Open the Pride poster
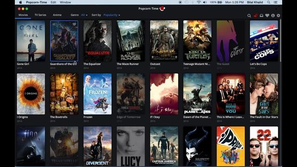297x167 pixels. [x=231, y=147]
